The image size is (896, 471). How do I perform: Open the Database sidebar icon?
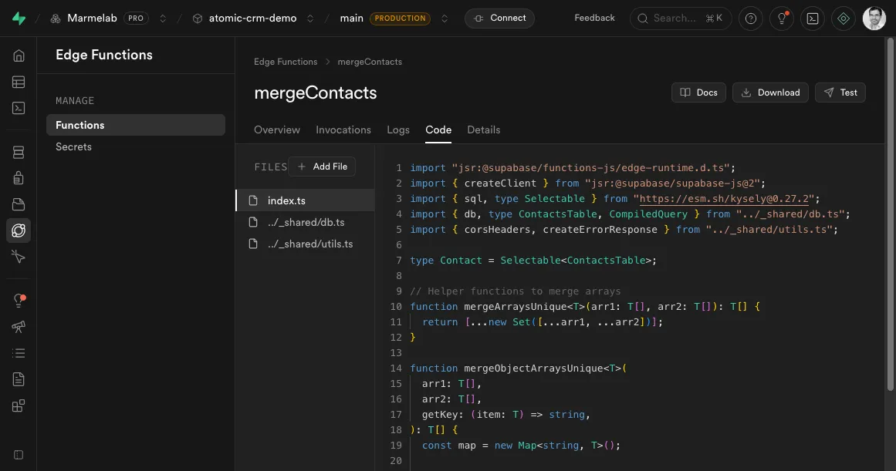(19, 153)
